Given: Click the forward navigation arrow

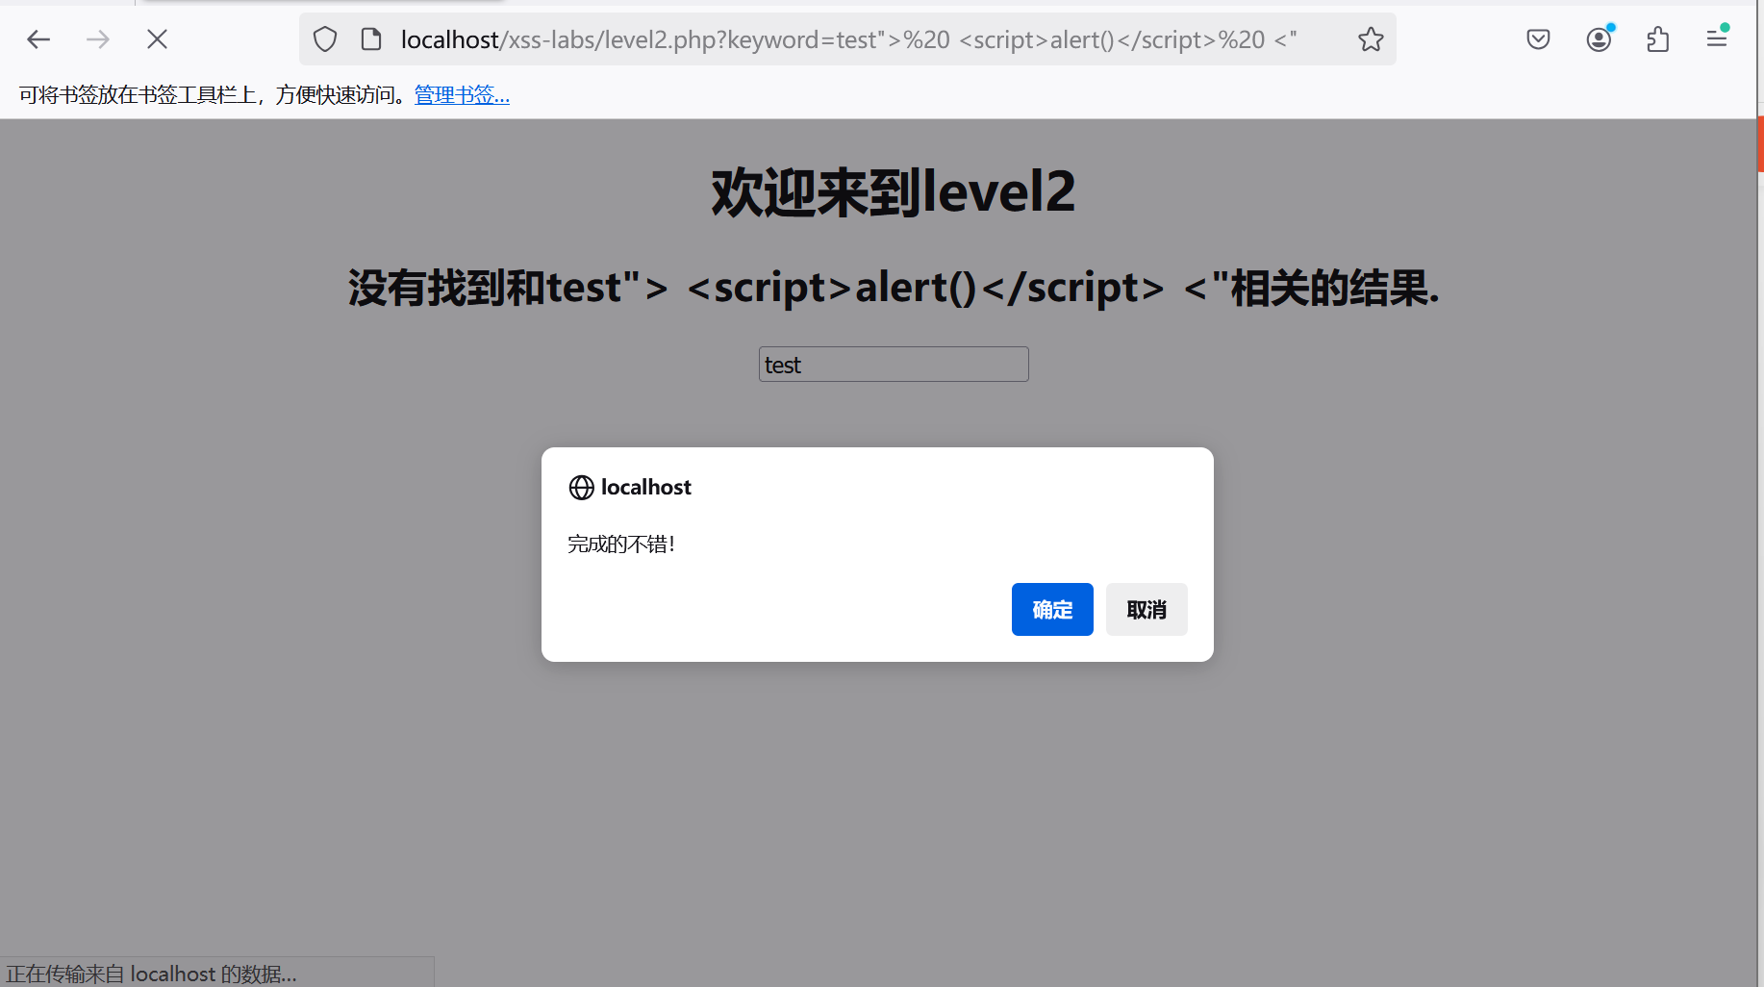Looking at the screenshot, I should pos(97,39).
